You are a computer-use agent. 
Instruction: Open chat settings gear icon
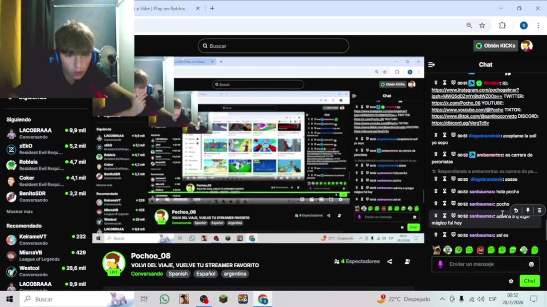[x=511, y=281]
